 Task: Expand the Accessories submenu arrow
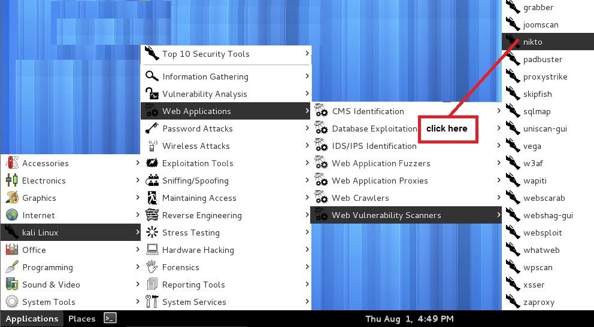click(x=138, y=163)
